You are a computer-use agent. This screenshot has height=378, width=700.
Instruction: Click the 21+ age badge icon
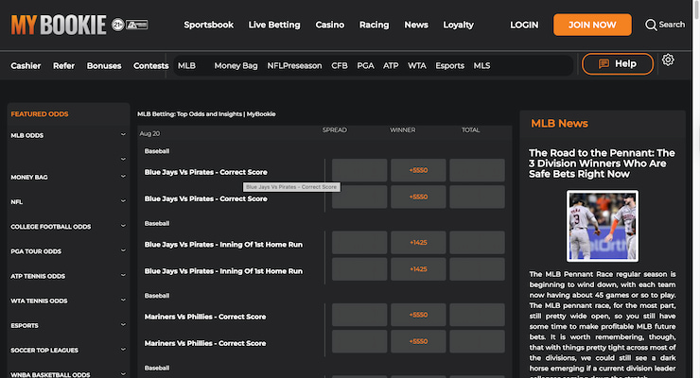tap(118, 25)
